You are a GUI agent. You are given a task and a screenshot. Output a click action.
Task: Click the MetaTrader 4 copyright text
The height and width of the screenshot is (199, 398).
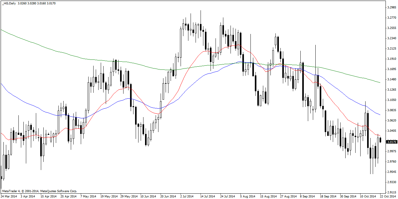click(39, 191)
